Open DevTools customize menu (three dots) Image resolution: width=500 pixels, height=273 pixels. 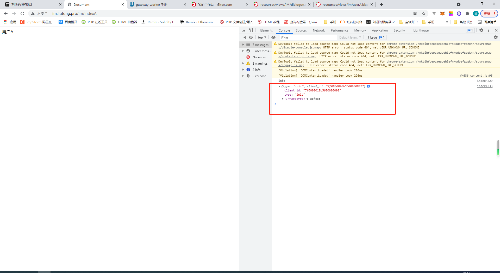[489, 30]
